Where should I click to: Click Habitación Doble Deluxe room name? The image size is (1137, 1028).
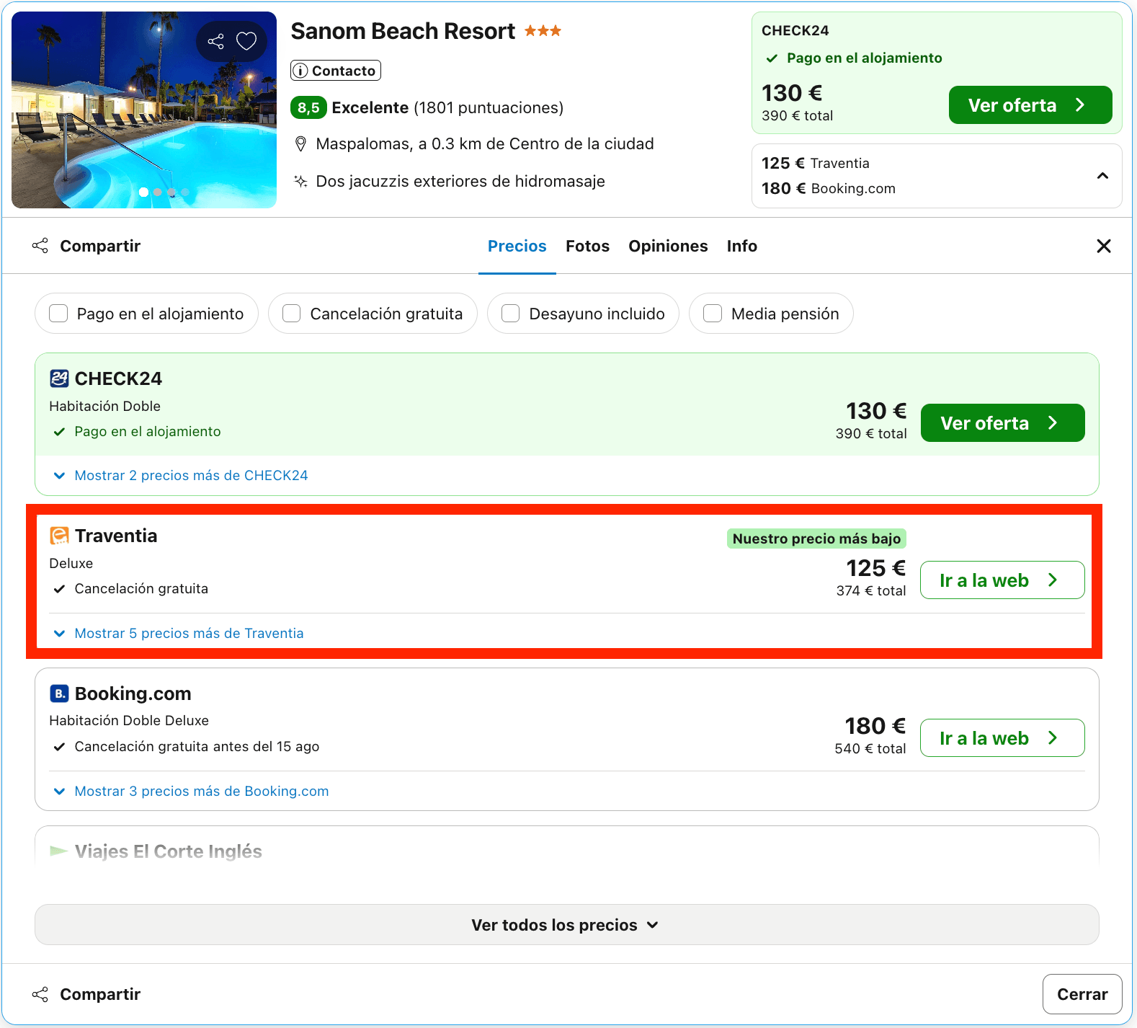click(x=129, y=721)
